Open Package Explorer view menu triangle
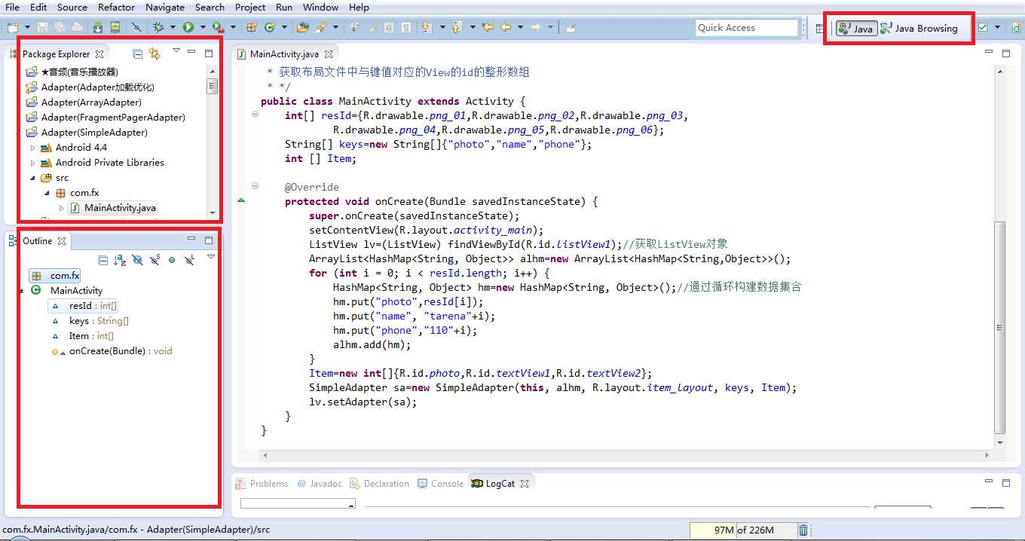 pyautogui.click(x=176, y=51)
